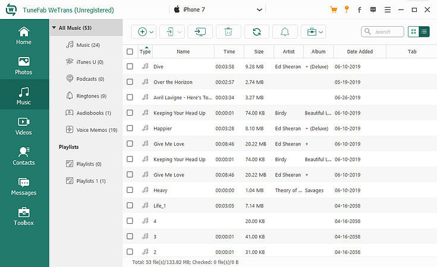Check the Heavy row checkbox
Image resolution: width=437 pixels, height=267 pixels.
tap(130, 190)
